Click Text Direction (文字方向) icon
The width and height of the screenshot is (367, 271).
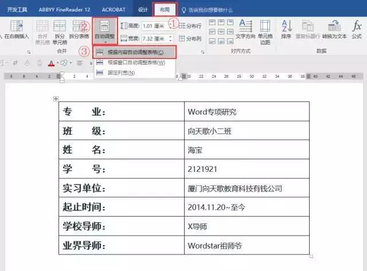tap(245, 26)
